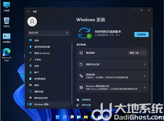Image resolution: width=164 pixels, height=121 pixels.
Task: Open 网络 & Internet category
Action: click(49, 53)
